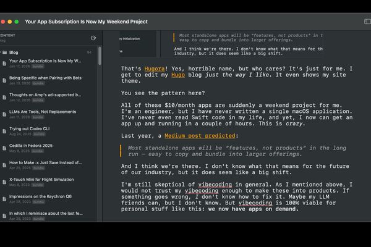Click the green full-screen window button
371x247 pixels.
[17, 22]
